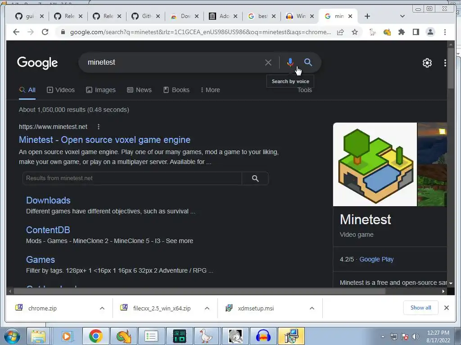Open xdmsetup.msi download options arrow
Image resolution: width=461 pixels, height=345 pixels.
[312, 308]
